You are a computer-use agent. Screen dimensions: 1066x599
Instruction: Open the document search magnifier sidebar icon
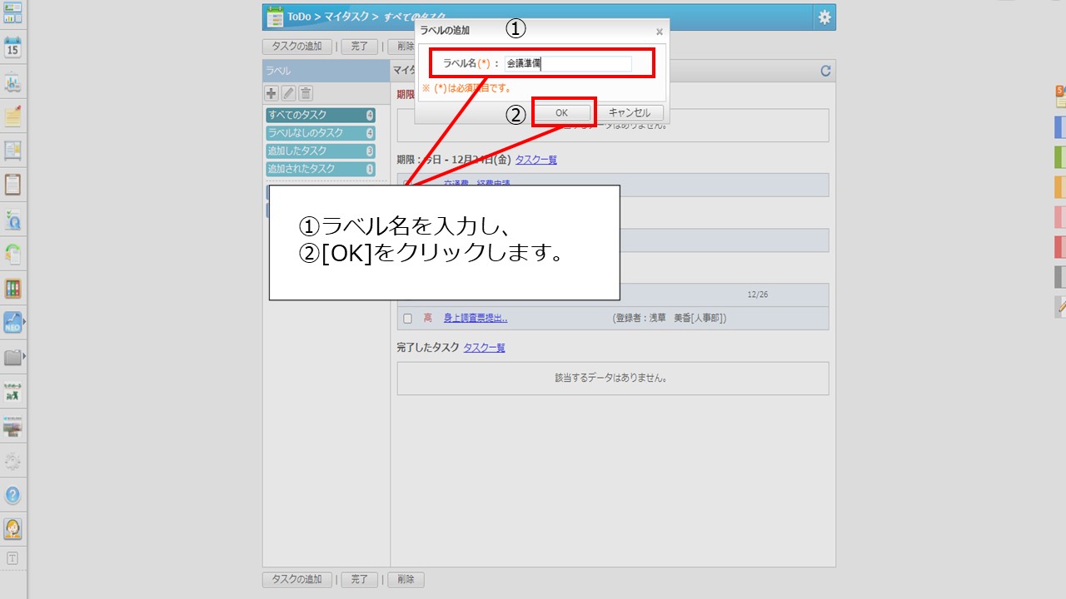pos(12,219)
